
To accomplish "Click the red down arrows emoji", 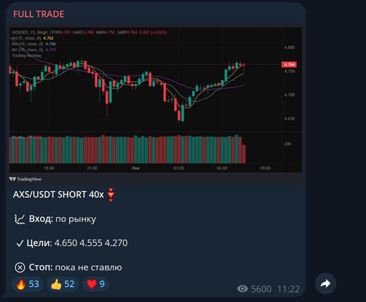I will pyautogui.click(x=111, y=195).
